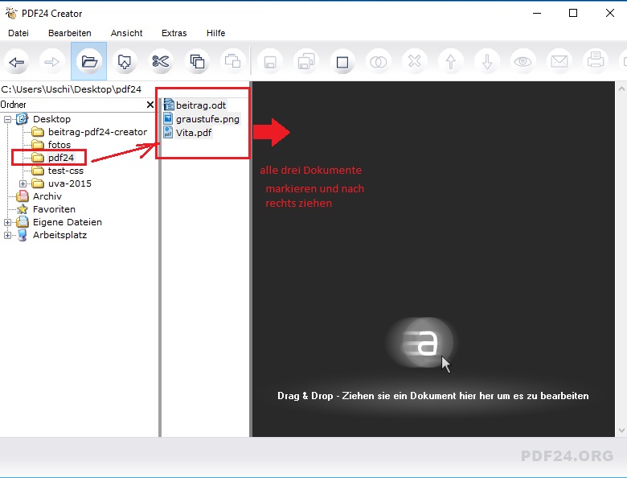Select the test-css folder

point(66,171)
